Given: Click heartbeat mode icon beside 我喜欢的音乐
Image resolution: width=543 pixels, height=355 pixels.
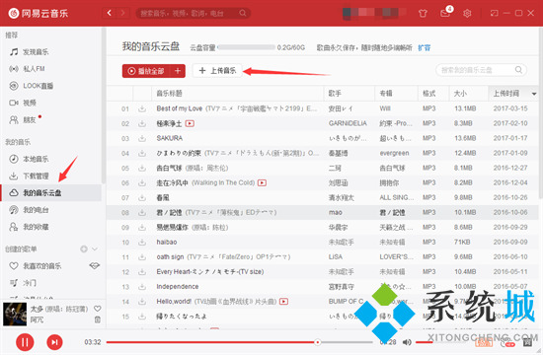Looking at the screenshot, I should (x=94, y=265).
